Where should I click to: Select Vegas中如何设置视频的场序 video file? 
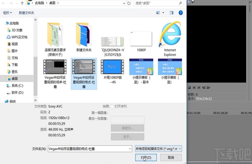55,74
